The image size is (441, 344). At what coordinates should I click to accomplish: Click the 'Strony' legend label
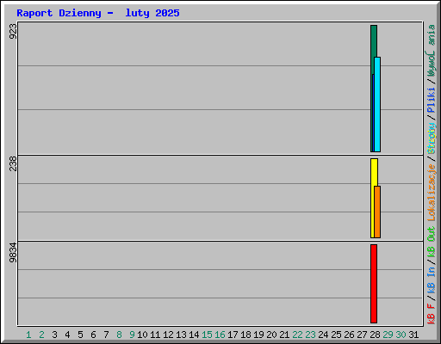(431, 138)
